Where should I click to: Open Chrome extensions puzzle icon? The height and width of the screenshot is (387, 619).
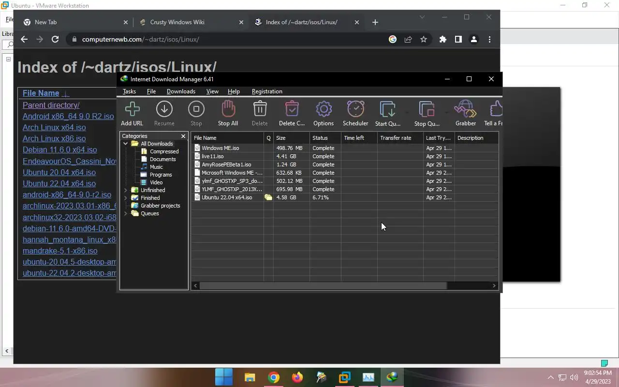tap(442, 39)
